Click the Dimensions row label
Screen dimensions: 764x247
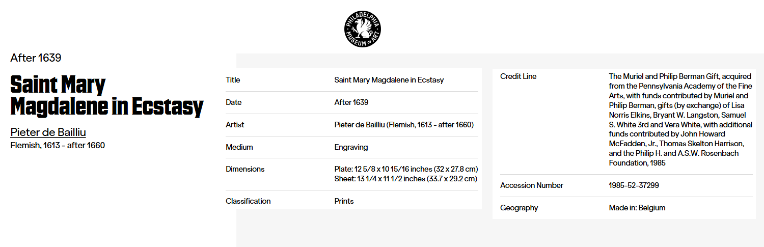click(x=245, y=169)
